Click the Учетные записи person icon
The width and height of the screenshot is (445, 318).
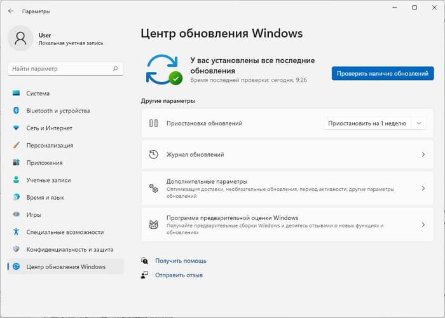click(16, 180)
